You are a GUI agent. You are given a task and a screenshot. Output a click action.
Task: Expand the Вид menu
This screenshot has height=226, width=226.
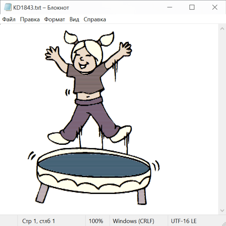(74, 20)
